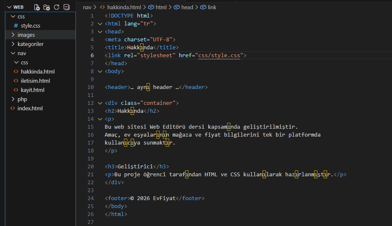The height and width of the screenshot is (226, 392).
Task: Click the HTML file icon beside kayit.html
Action: click(16, 90)
